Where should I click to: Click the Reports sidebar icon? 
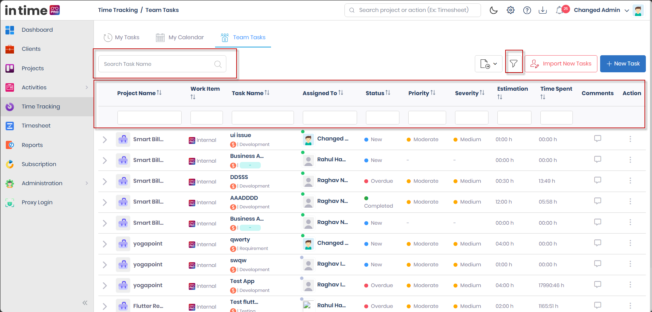coord(10,145)
